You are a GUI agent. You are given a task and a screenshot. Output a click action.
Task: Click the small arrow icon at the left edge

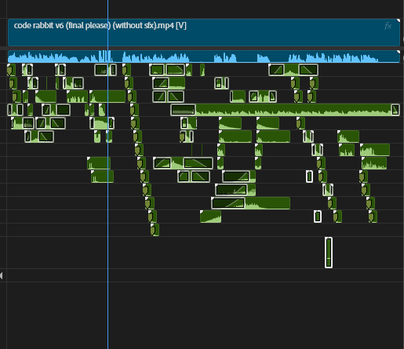(x=2, y=275)
